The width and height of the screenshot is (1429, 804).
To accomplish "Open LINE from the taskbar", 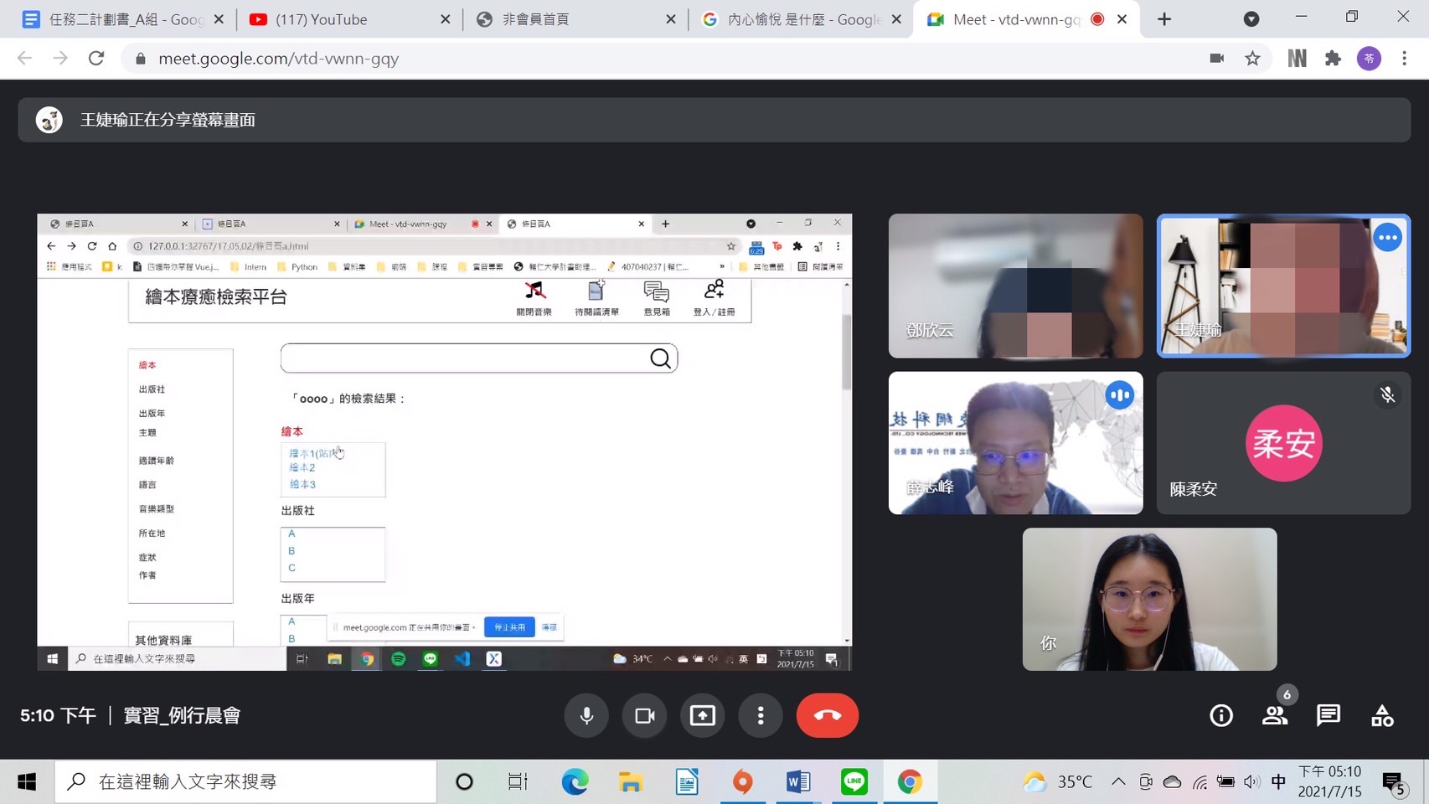I will click(x=854, y=781).
